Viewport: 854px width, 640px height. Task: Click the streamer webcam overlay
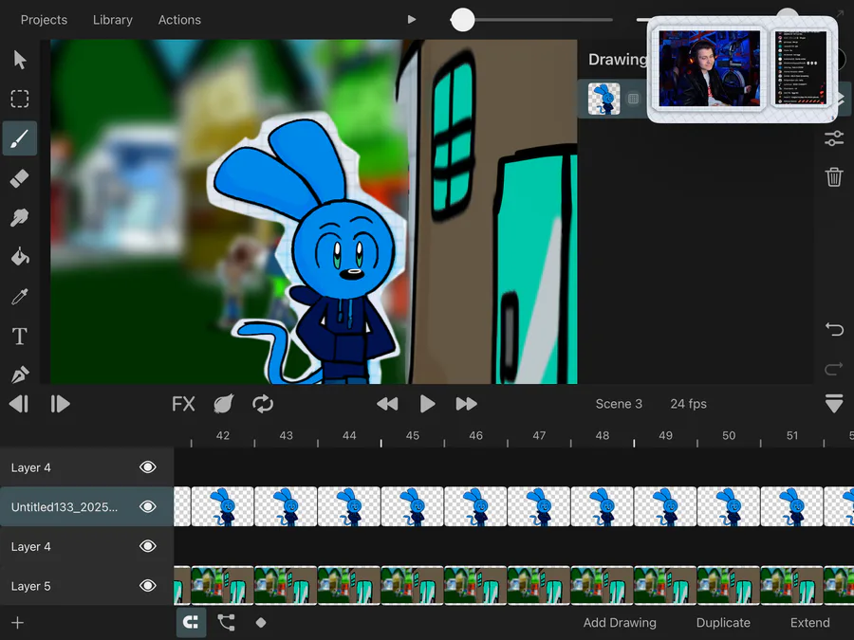click(709, 68)
